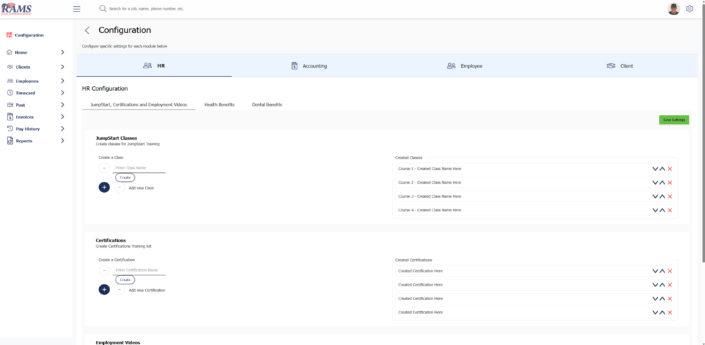Image resolution: width=705 pixels, height=345 pixels.
Task: Focus the Enter Certification Name field
Action: [x=140, y=270]
